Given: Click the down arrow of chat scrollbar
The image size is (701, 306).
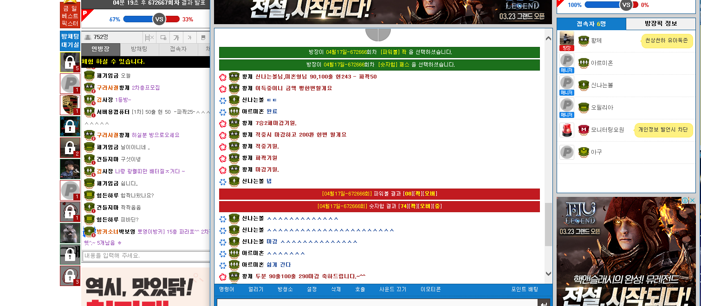Looking at the screenshot, I should pyautogui.click(x=548, y=273).
